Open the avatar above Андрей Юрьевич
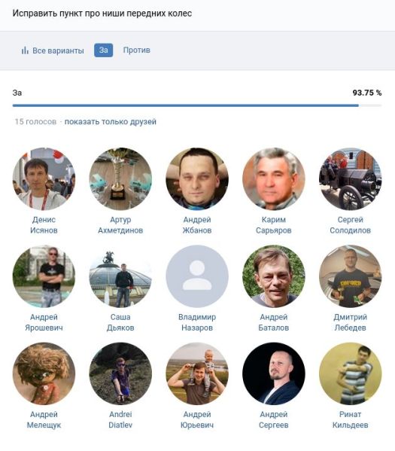The width and height of the screenshot is (395, 451). tap(197, 373)
